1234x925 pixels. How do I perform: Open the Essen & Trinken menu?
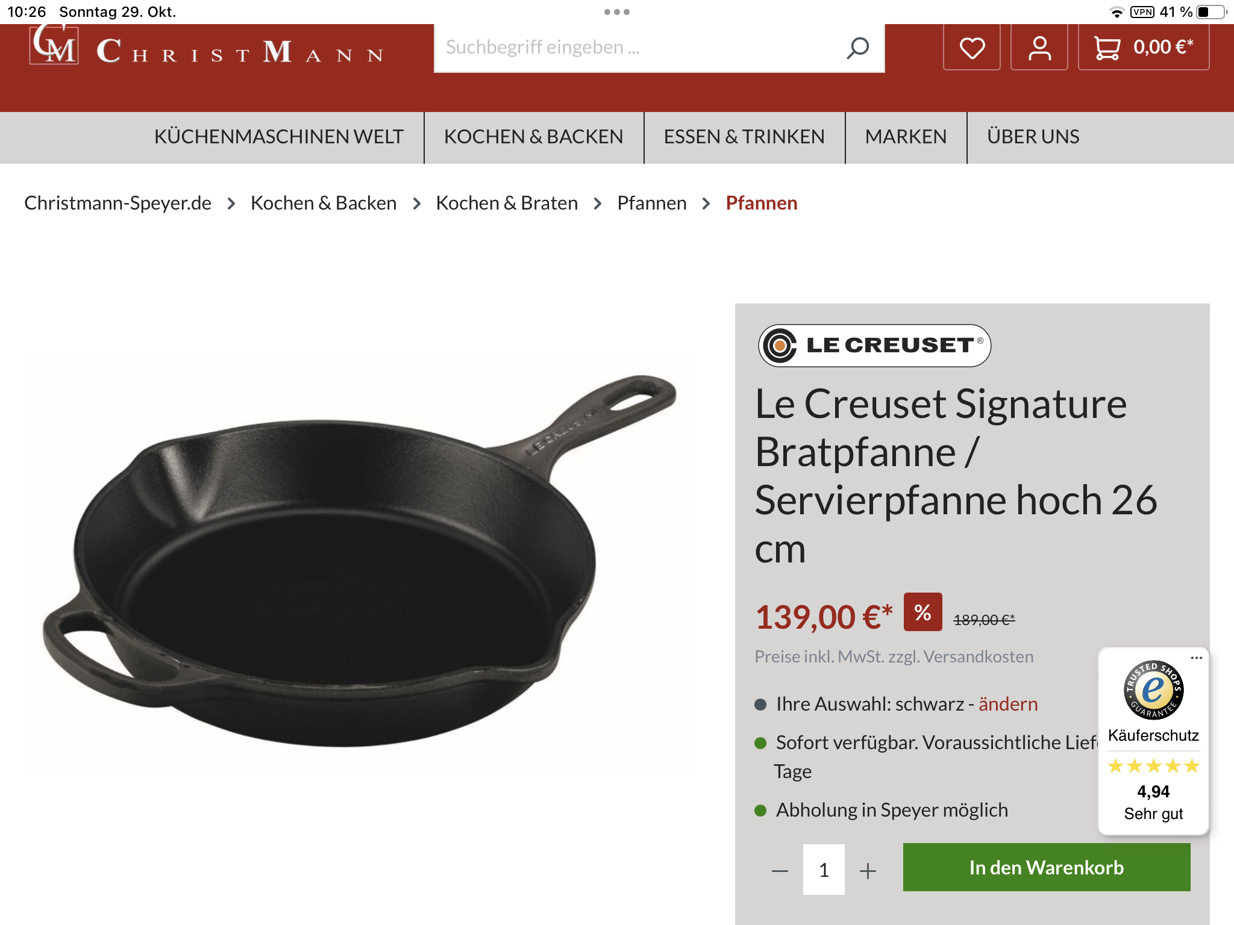[x=744, y=137]
